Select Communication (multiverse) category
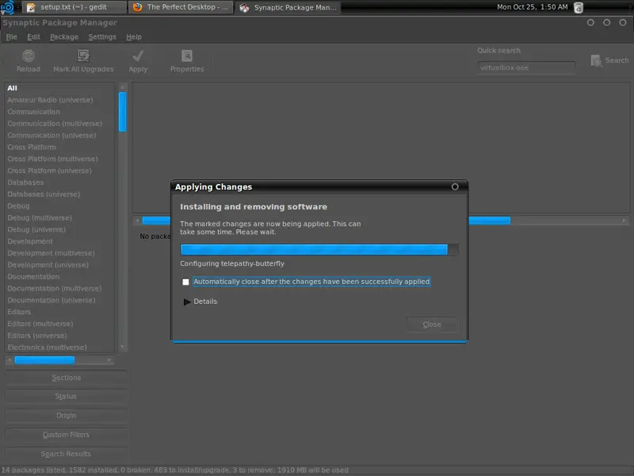Viewport: 634px width, 476px height. point(60,123)
